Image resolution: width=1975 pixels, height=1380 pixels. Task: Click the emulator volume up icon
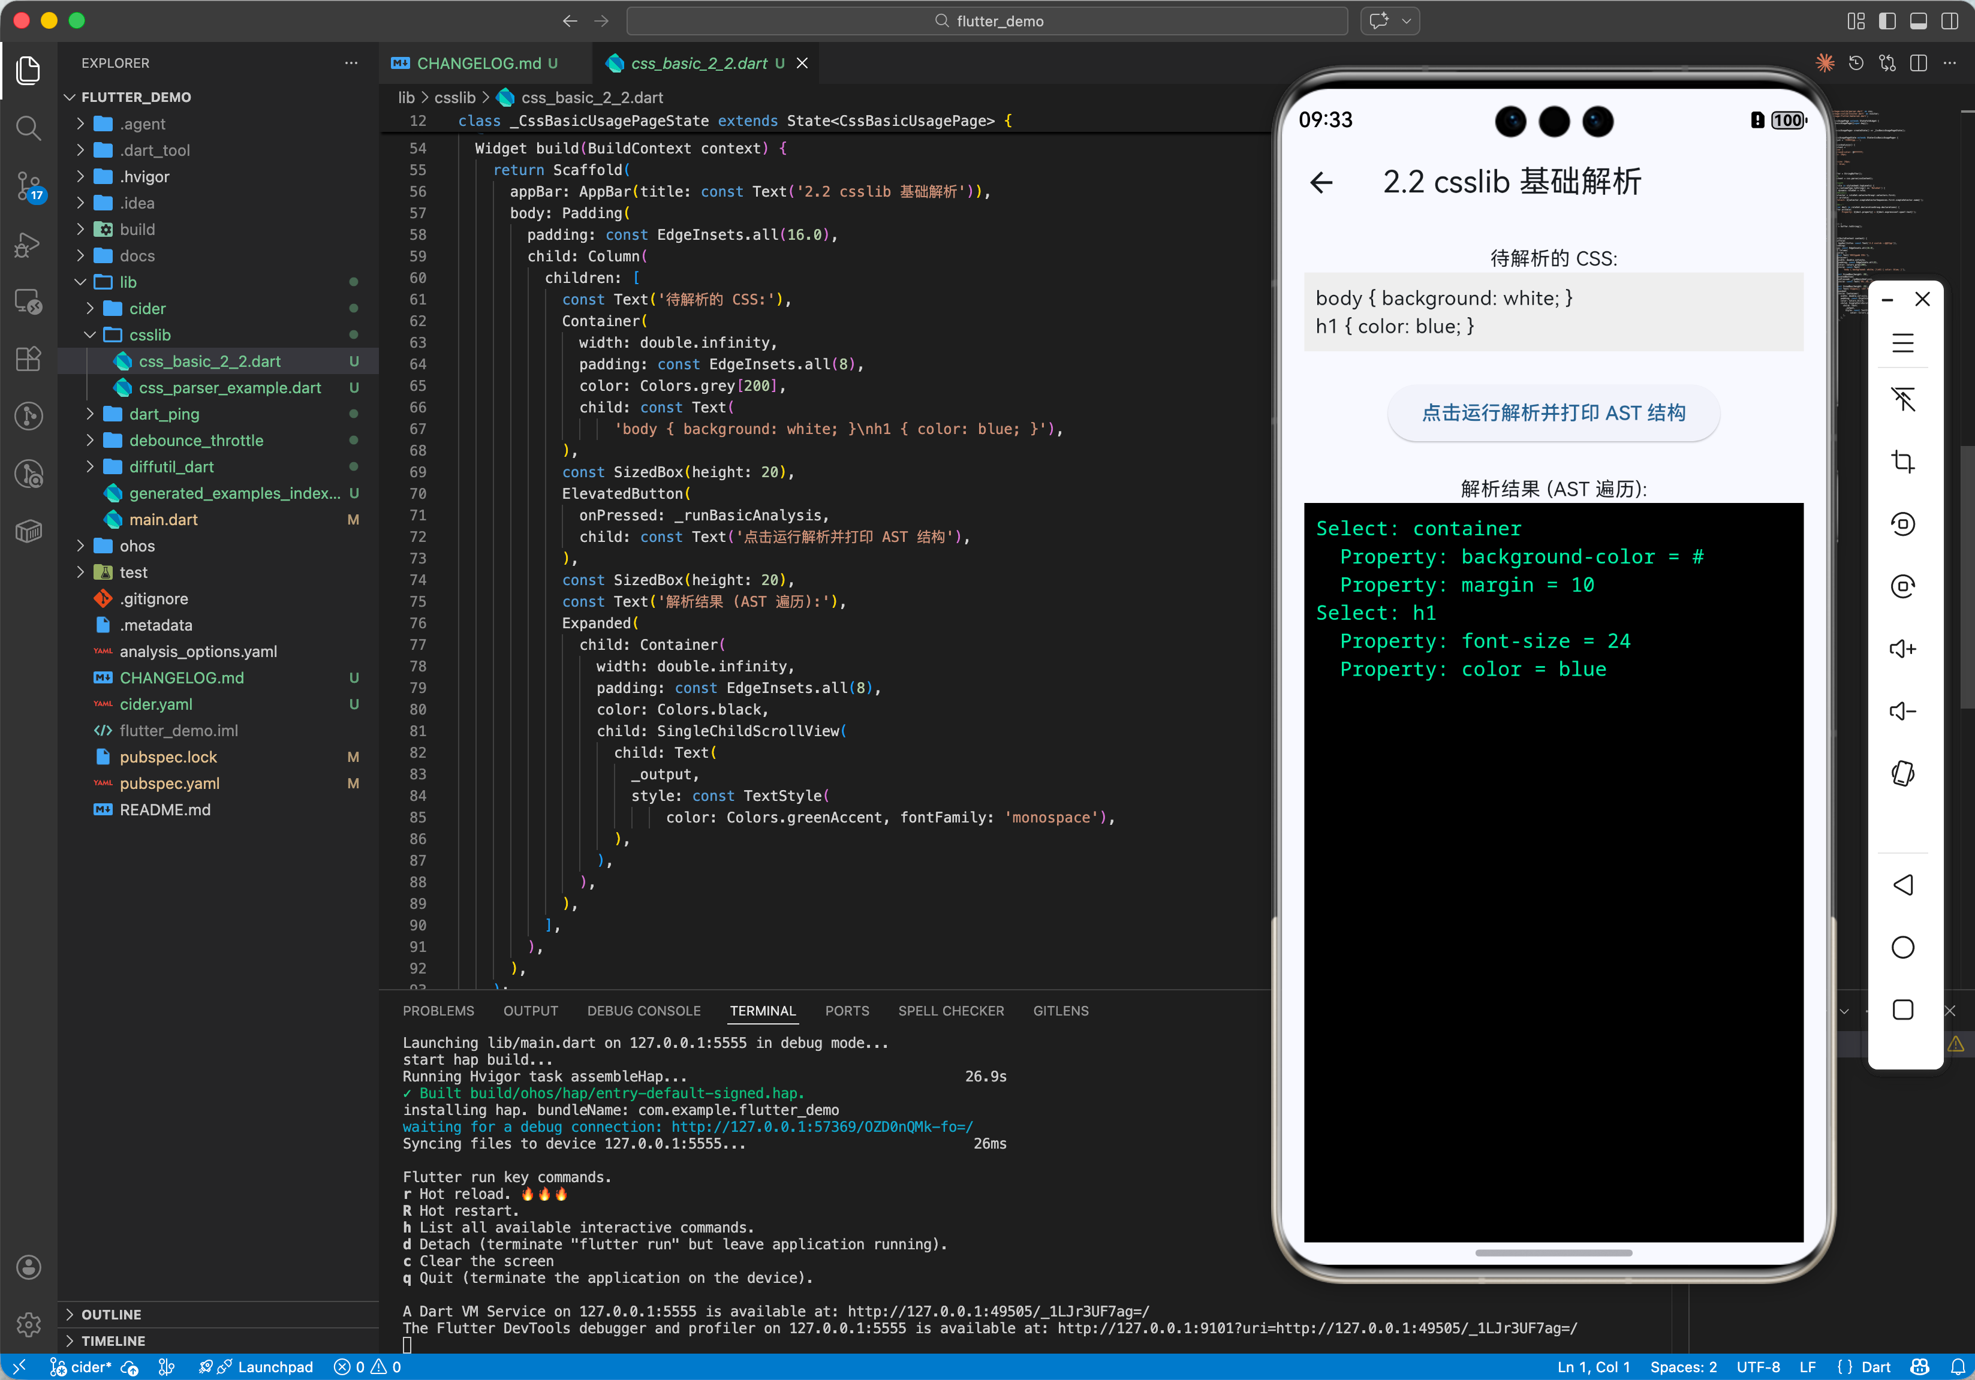(x=1902, y=649)
